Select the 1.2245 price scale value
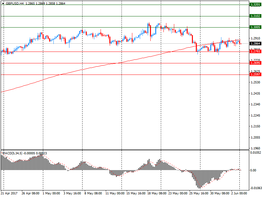 pos(255,116)
